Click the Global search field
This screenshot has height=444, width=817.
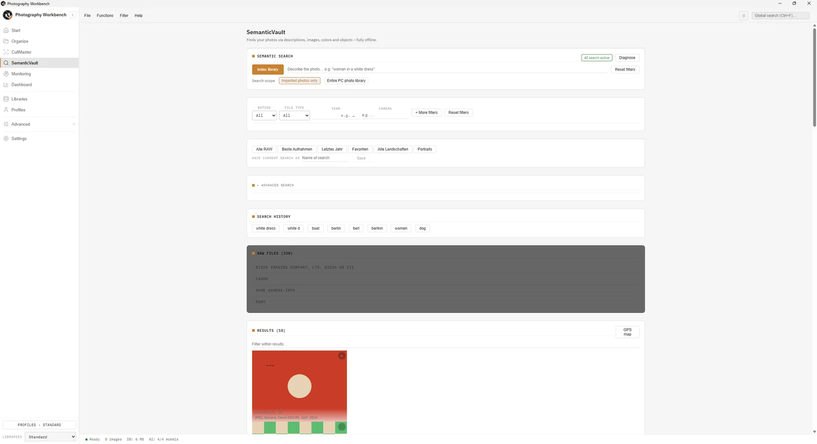tap(780, 16)
